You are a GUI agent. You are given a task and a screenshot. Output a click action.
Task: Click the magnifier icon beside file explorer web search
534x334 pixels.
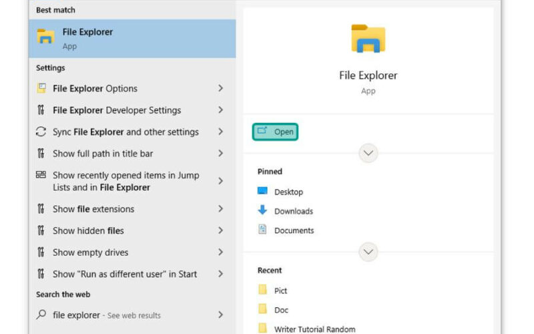click(41, 314)
